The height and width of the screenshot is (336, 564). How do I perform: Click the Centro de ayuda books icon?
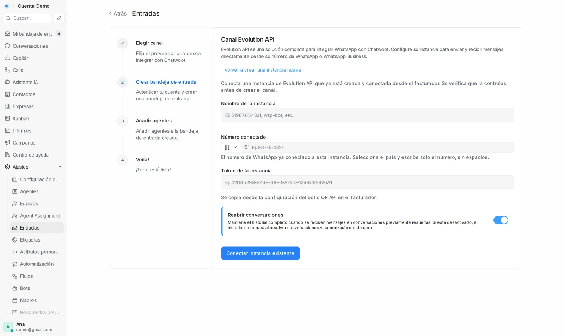(x=7, y=155)
